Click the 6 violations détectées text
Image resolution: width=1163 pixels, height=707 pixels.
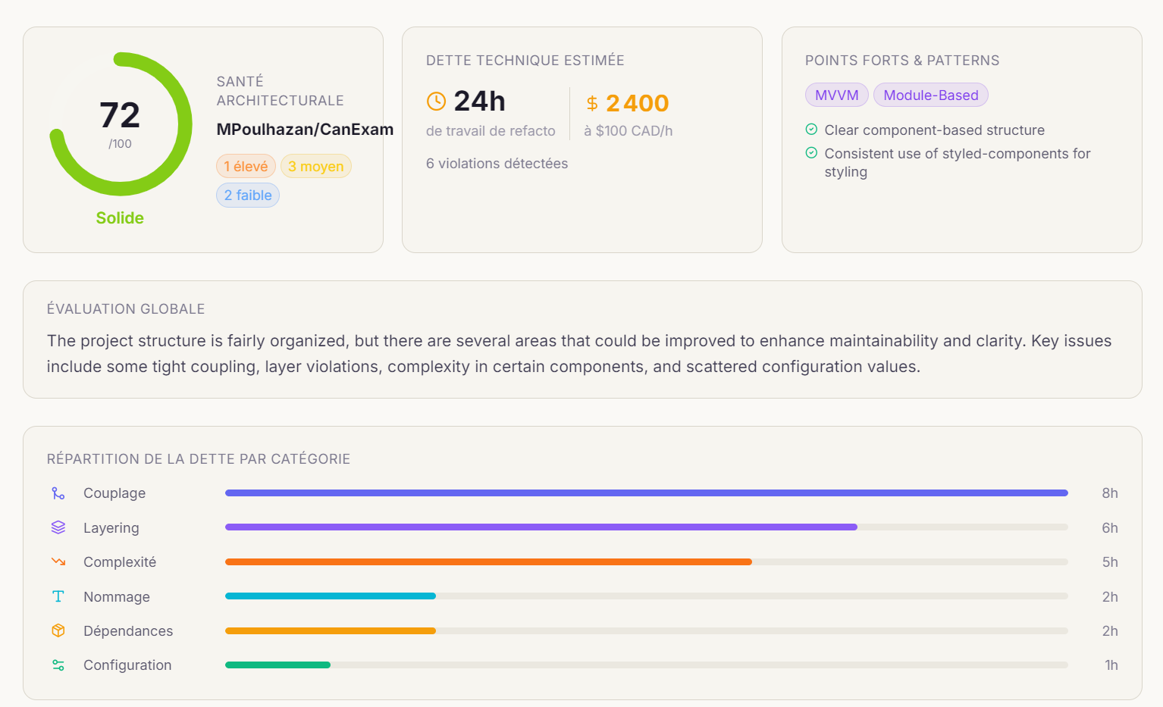pyautogui.click(x=497, y=164)
